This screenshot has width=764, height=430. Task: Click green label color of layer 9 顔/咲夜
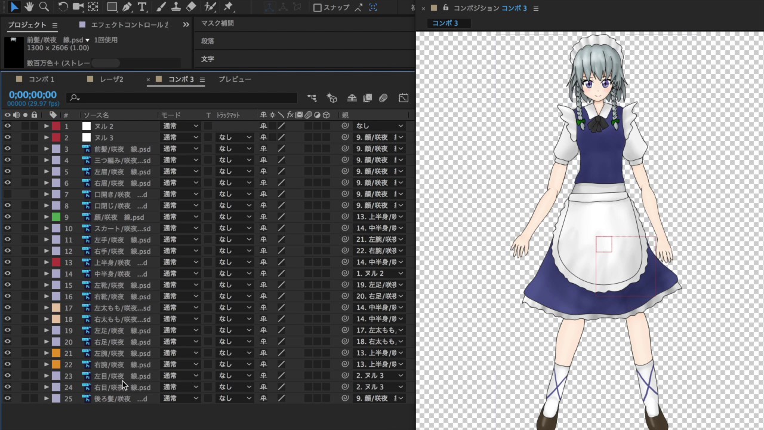click(x=56, y=217)
